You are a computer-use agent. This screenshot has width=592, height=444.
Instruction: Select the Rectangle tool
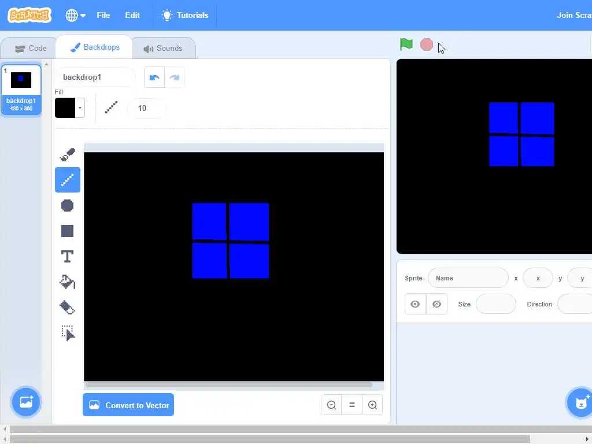[68, 231]
